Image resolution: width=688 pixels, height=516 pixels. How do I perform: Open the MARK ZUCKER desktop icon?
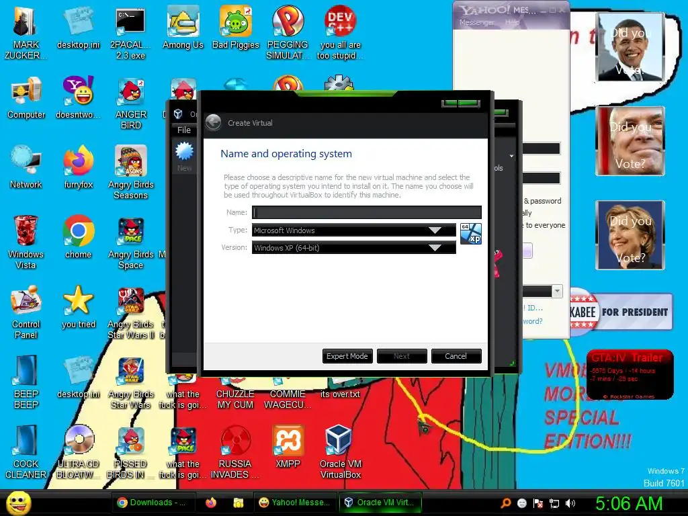coord(26,32)
